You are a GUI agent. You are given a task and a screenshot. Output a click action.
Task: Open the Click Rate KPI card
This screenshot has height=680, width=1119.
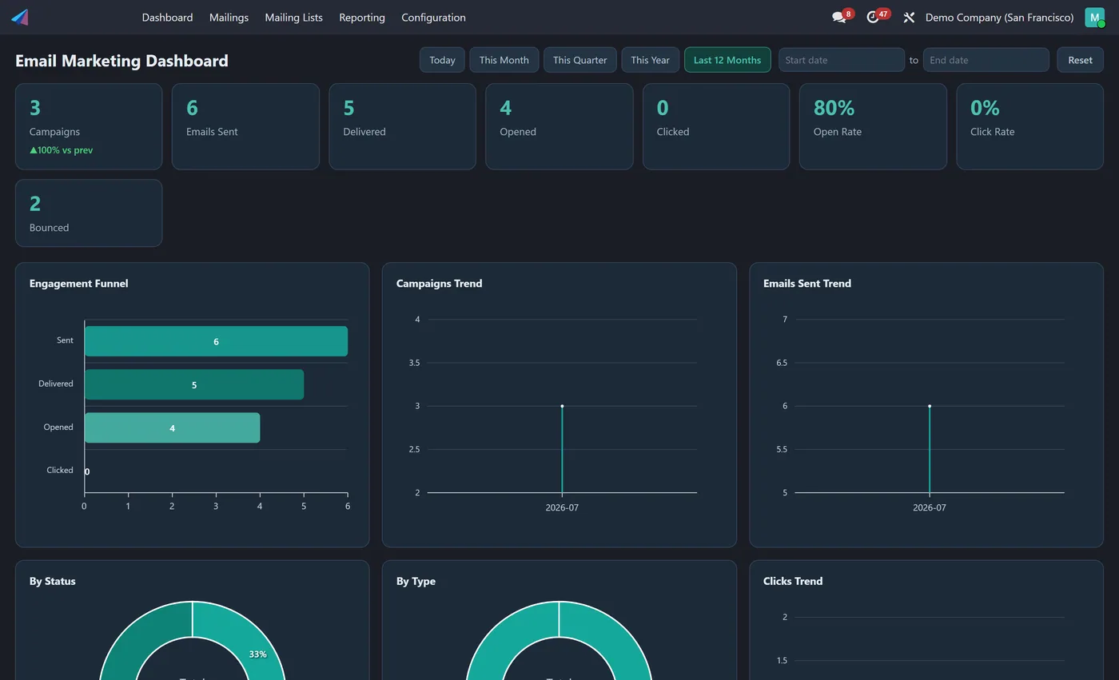pos(1029,126)
